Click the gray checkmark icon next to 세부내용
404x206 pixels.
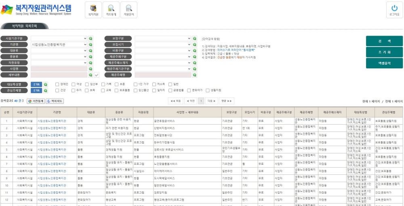[x=97, y=75]
